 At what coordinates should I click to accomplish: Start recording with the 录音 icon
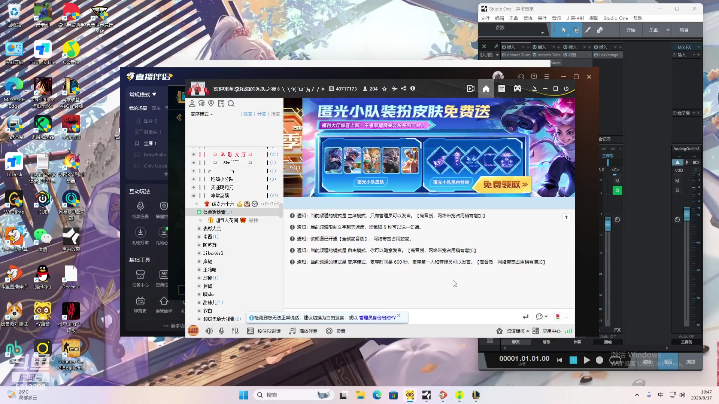pos(329,331)
